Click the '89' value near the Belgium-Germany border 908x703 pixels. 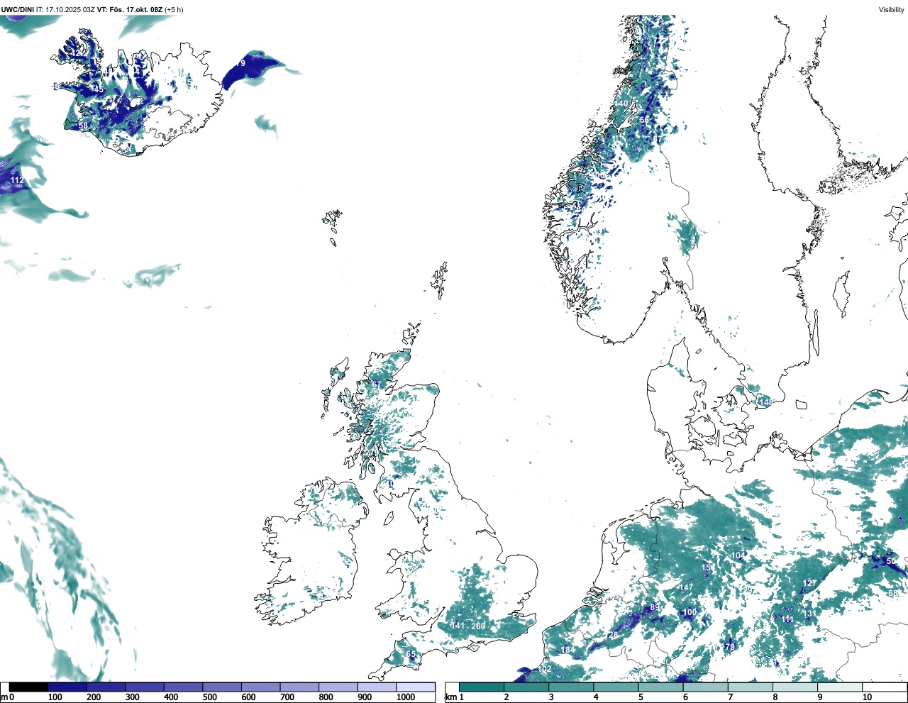point(655,607)
